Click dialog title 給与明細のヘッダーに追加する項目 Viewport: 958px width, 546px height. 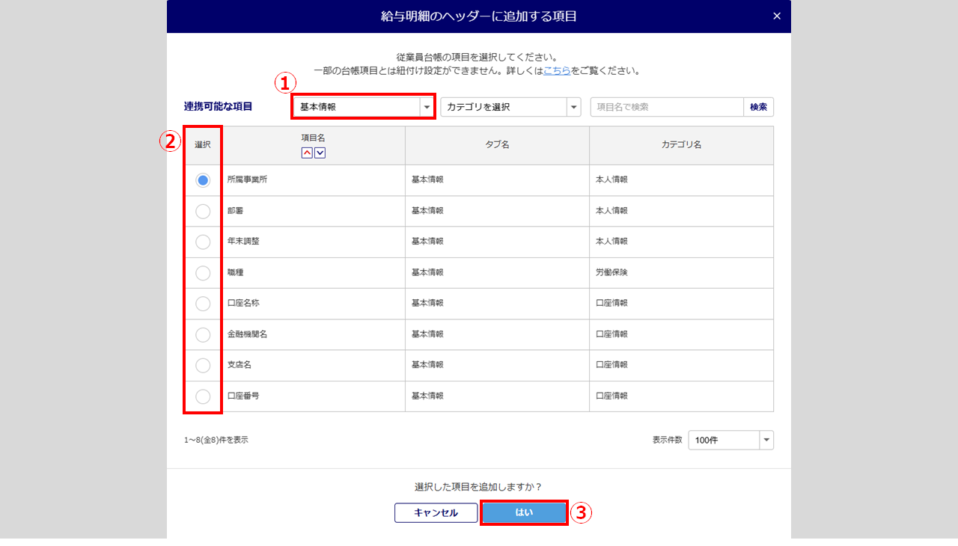(x=479, y=16)
